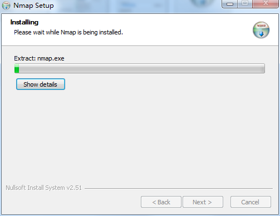
Task: Click the empty title bar space beside title
Action: click(137, 6)
